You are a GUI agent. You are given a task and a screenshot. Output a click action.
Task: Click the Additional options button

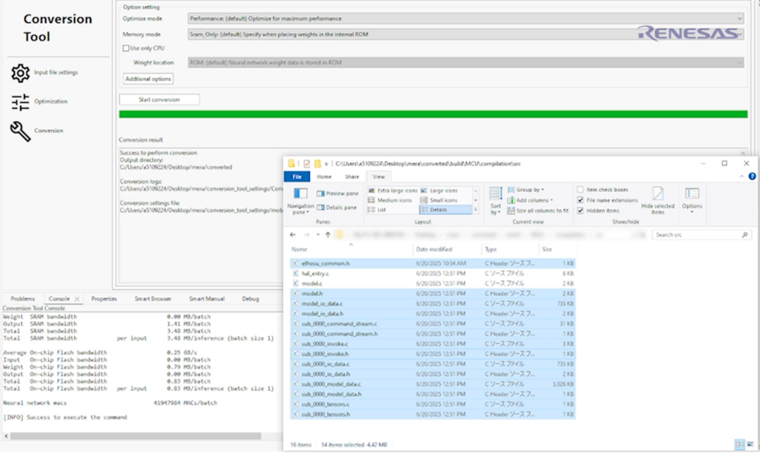coord(148,79)
